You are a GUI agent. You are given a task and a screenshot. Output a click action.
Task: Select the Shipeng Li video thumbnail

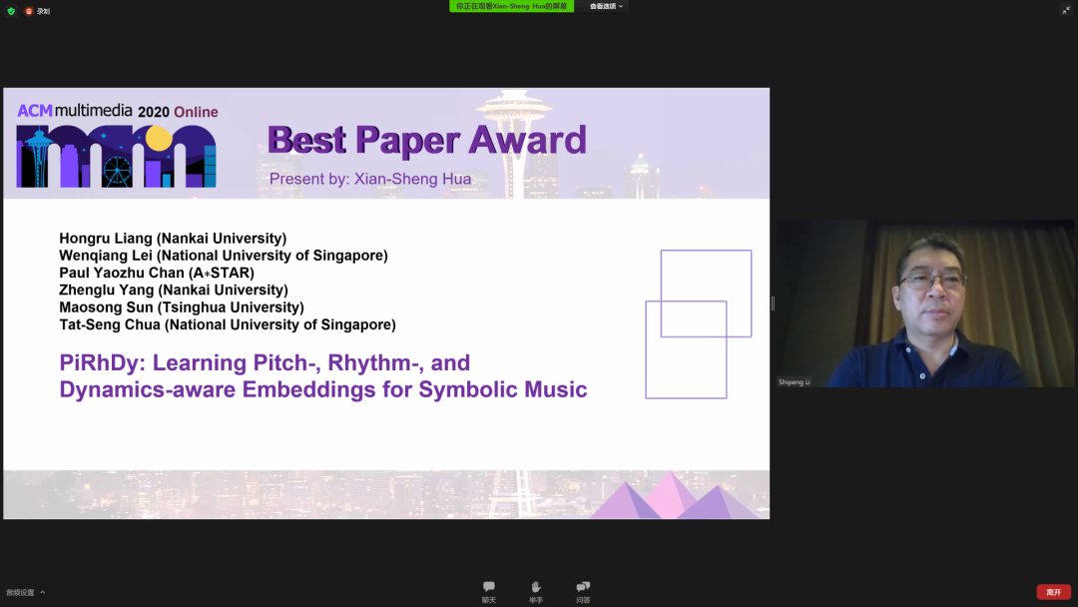(x=925, y=303)
